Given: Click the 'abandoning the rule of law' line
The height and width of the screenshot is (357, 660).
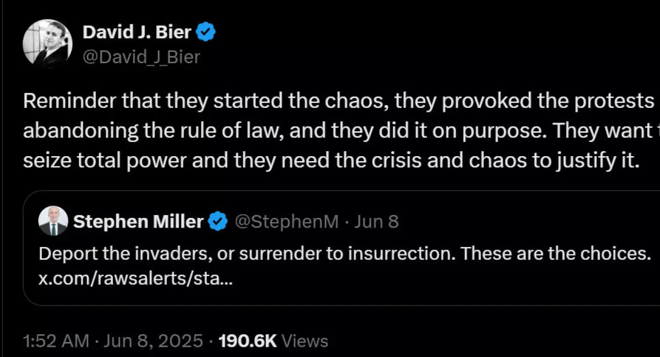Looking at the screenshot, I should (x=341, y=130).
